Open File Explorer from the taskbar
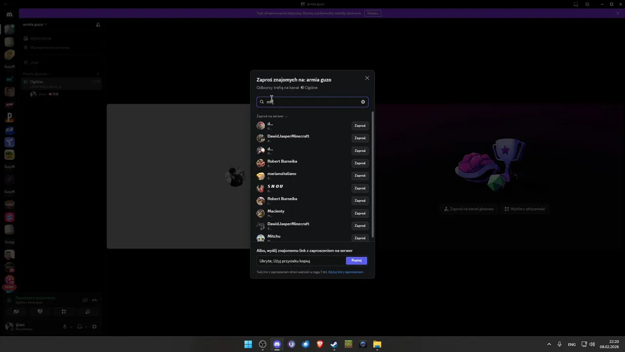 [377, 344]
